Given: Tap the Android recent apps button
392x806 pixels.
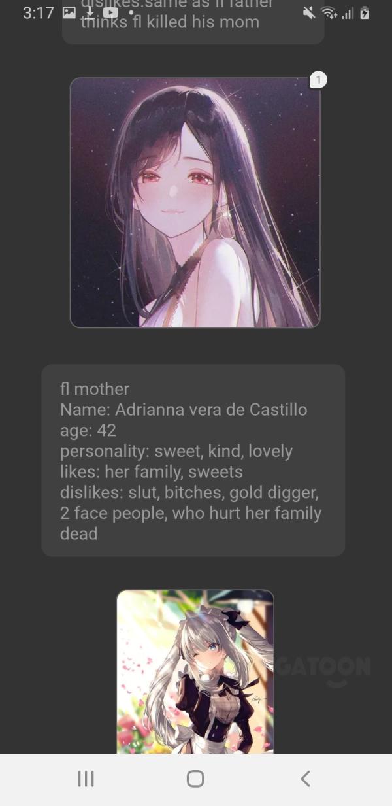Looking at the screenshot, I should point(86,779).
